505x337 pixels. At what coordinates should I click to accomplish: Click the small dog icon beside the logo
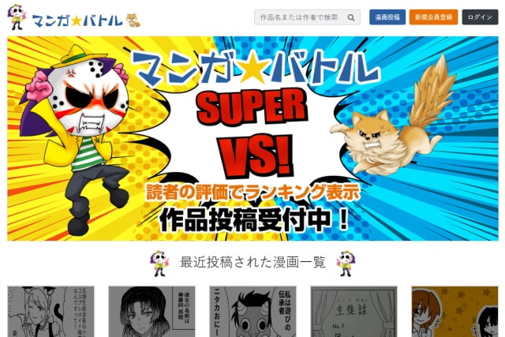[133, 21]
